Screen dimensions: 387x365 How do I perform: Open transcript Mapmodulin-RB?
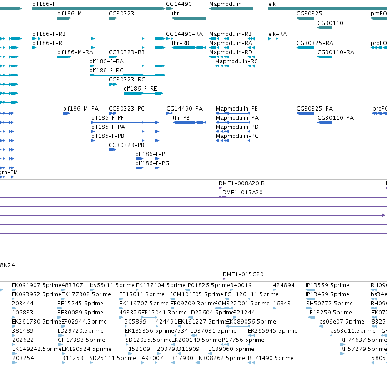[x=232, y=39]
